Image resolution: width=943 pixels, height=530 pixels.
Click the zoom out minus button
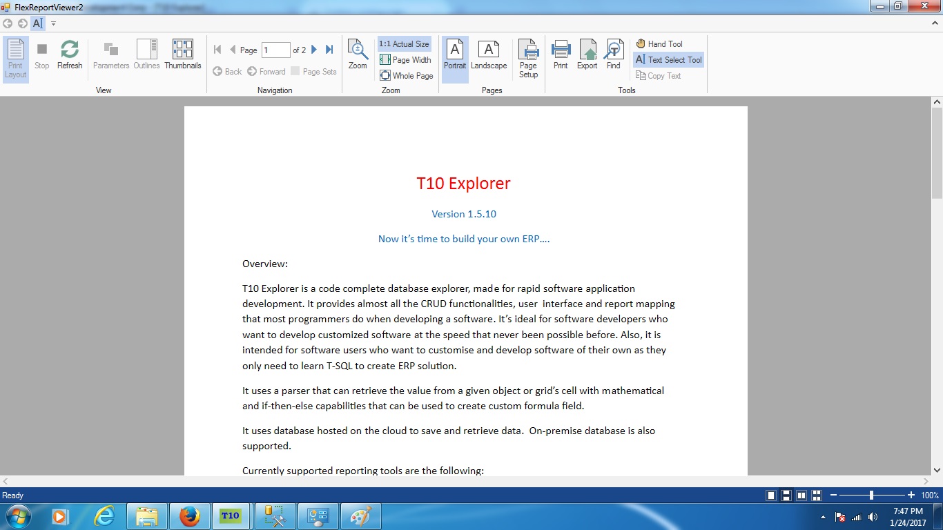point(833,495)
